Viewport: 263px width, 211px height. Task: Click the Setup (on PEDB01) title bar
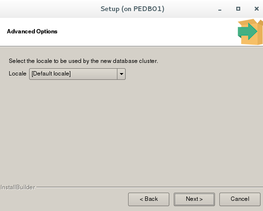click(x=132, y=9)
